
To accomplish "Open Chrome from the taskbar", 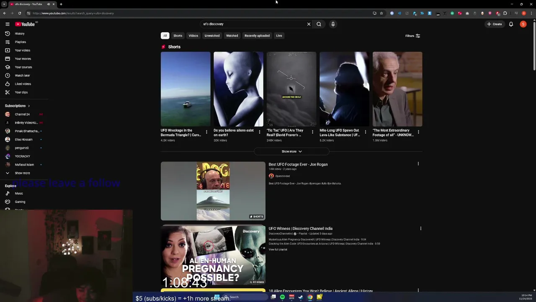I will pyautogui.click(x=310, y=297).
